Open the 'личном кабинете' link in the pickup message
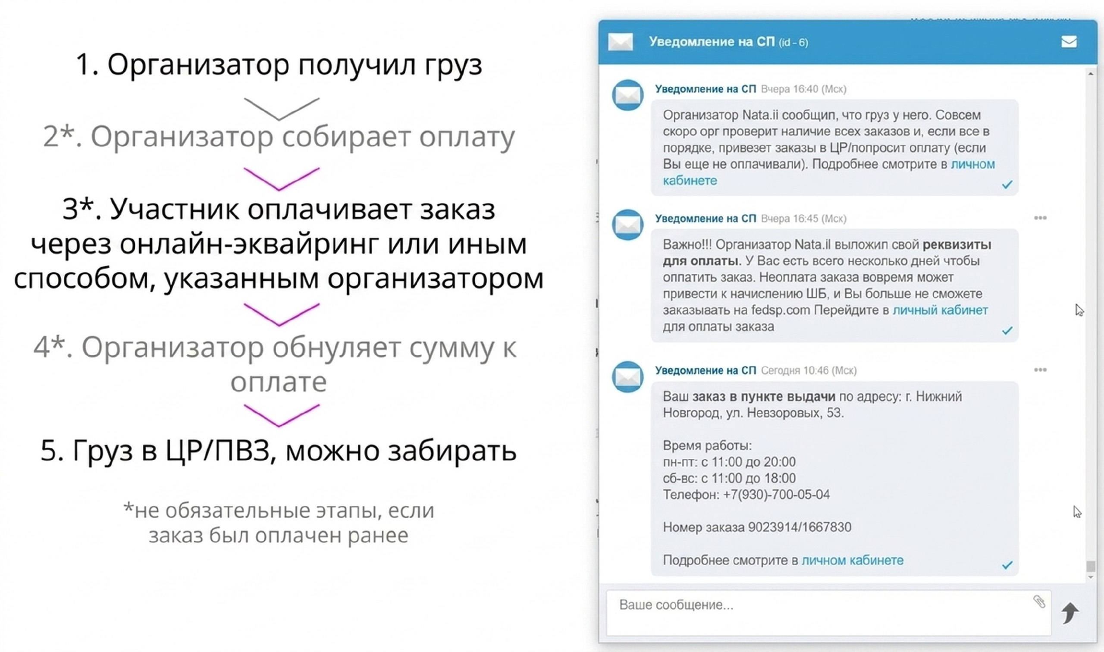Image resolution: width=1104 pixels, height=652 pixels. click(852, 560)
